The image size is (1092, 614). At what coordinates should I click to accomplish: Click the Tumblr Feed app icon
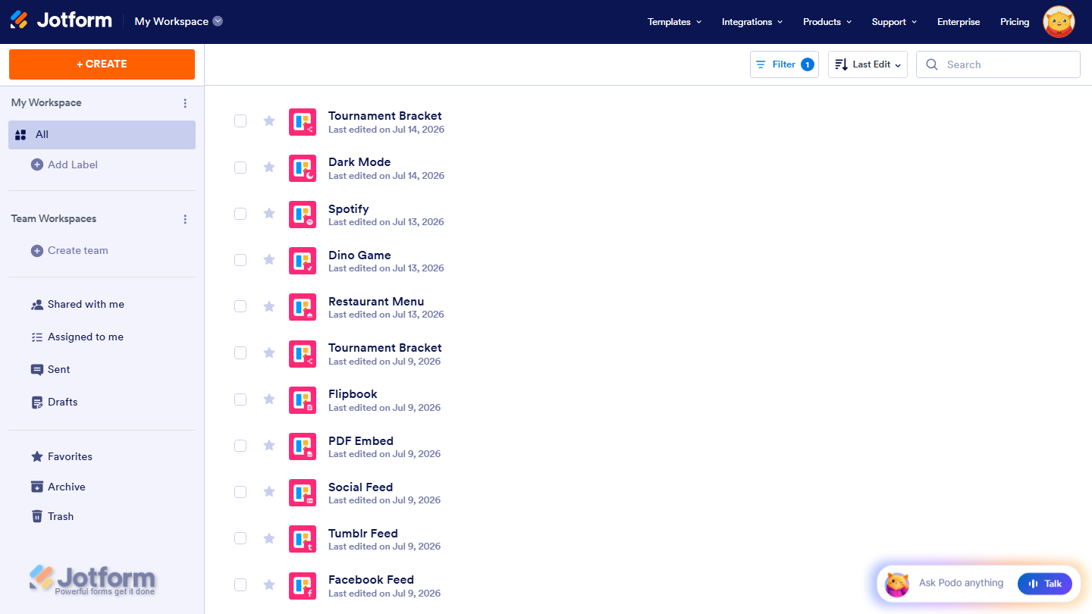point(303,539)
